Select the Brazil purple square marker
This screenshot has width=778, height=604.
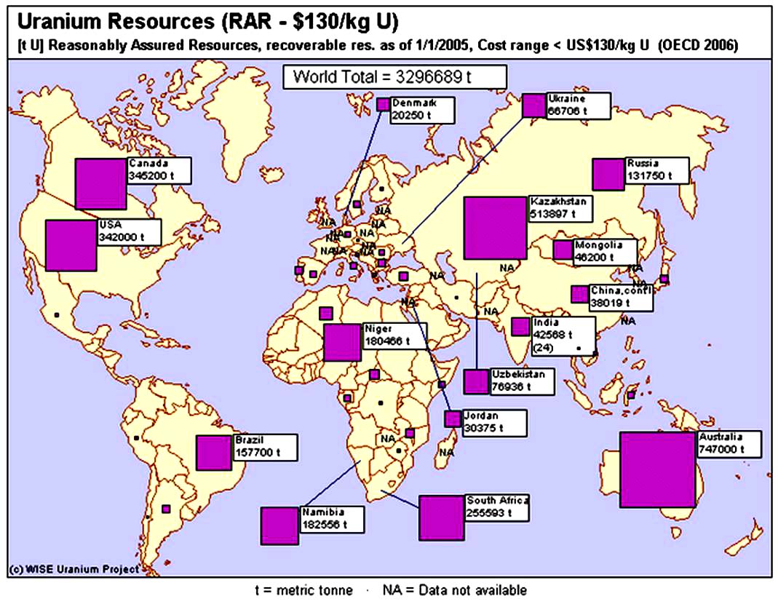(214, 453)
